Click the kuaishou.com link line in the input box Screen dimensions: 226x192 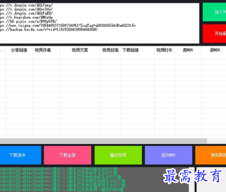tap(26, 17)
